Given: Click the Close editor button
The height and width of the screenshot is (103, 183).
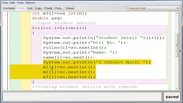Looking at the screenshot, I should click(x=70, y=8).
